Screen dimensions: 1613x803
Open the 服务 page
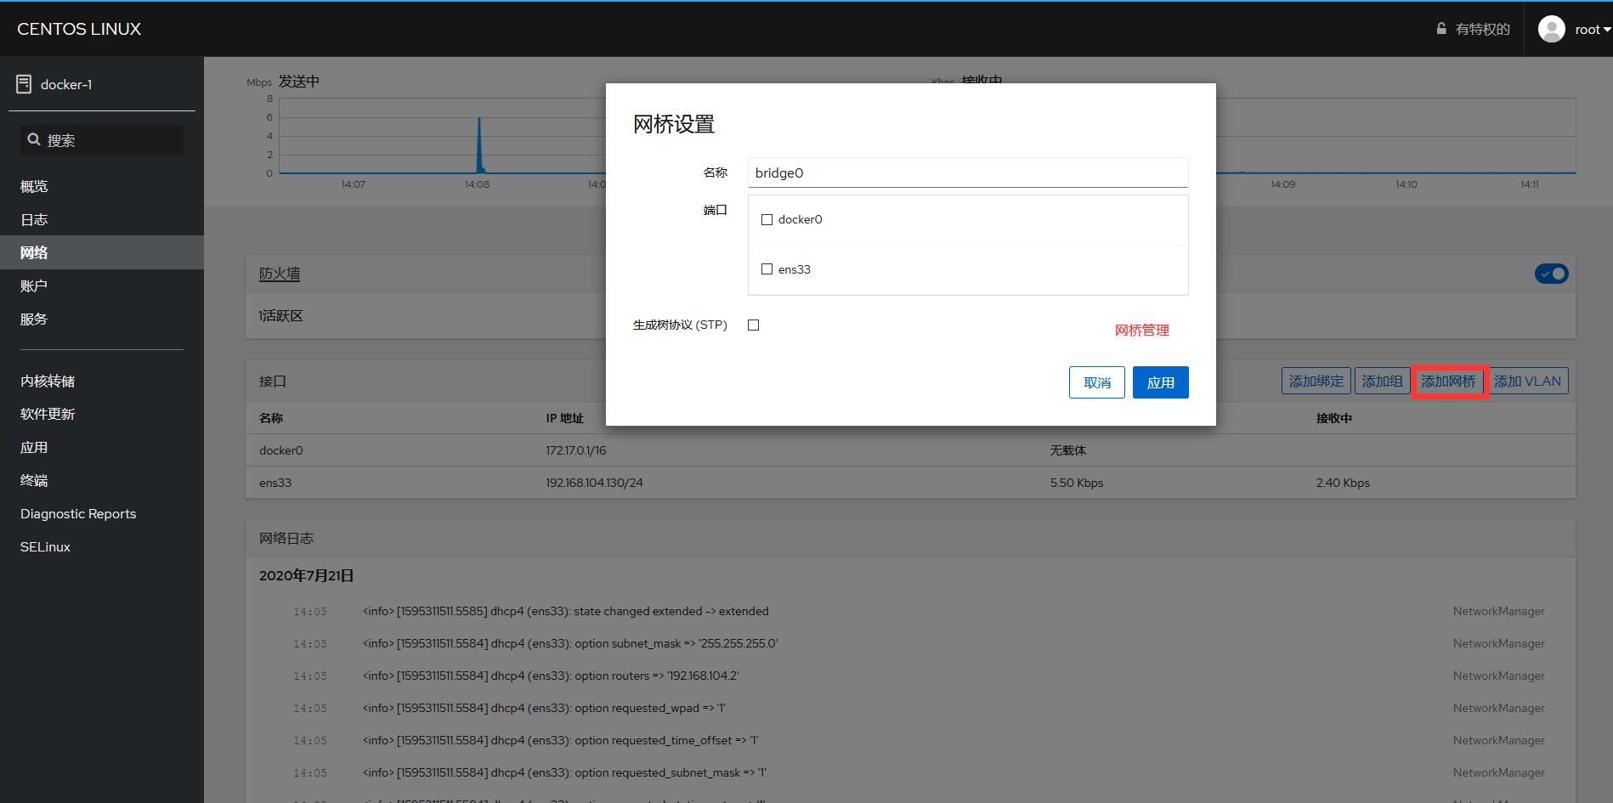(34, 319)
